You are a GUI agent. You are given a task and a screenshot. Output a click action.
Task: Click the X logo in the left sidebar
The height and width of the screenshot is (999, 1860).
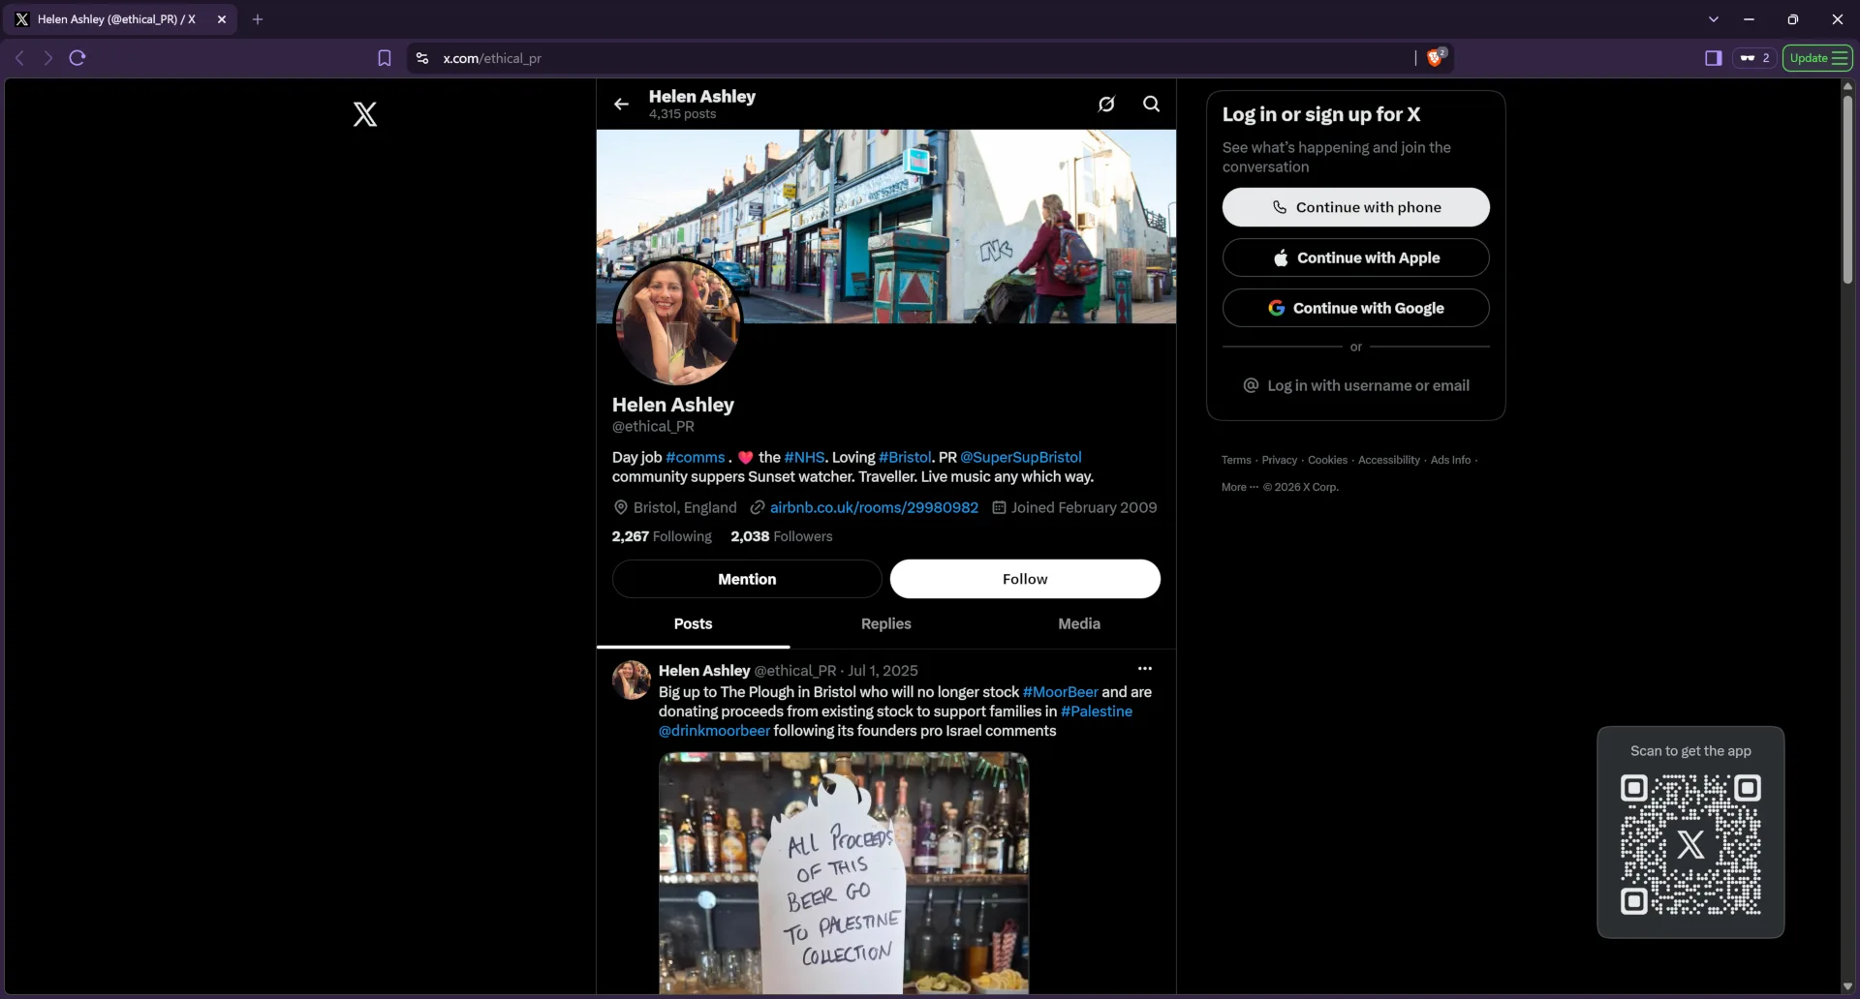tap(365, 114)
